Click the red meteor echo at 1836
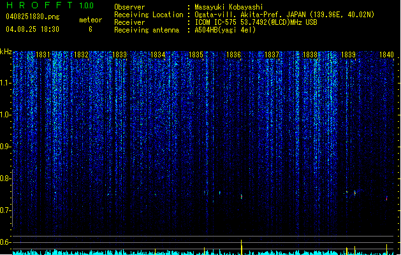 pos(242,197)
